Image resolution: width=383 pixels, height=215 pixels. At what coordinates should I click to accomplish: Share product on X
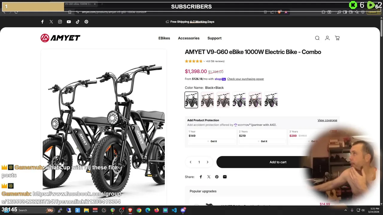coord(209,177)
